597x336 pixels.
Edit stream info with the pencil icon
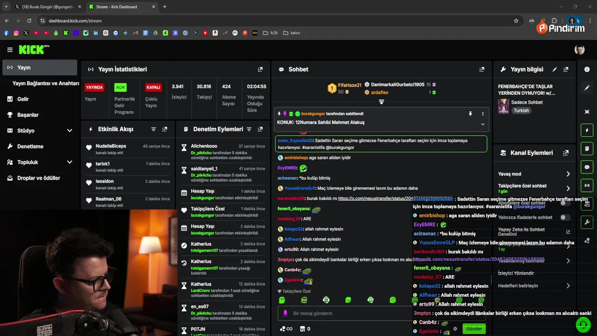[x=555, y=69]
